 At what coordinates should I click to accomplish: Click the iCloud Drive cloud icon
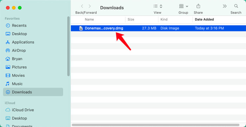pyautogui.click(x=8, y=110)
